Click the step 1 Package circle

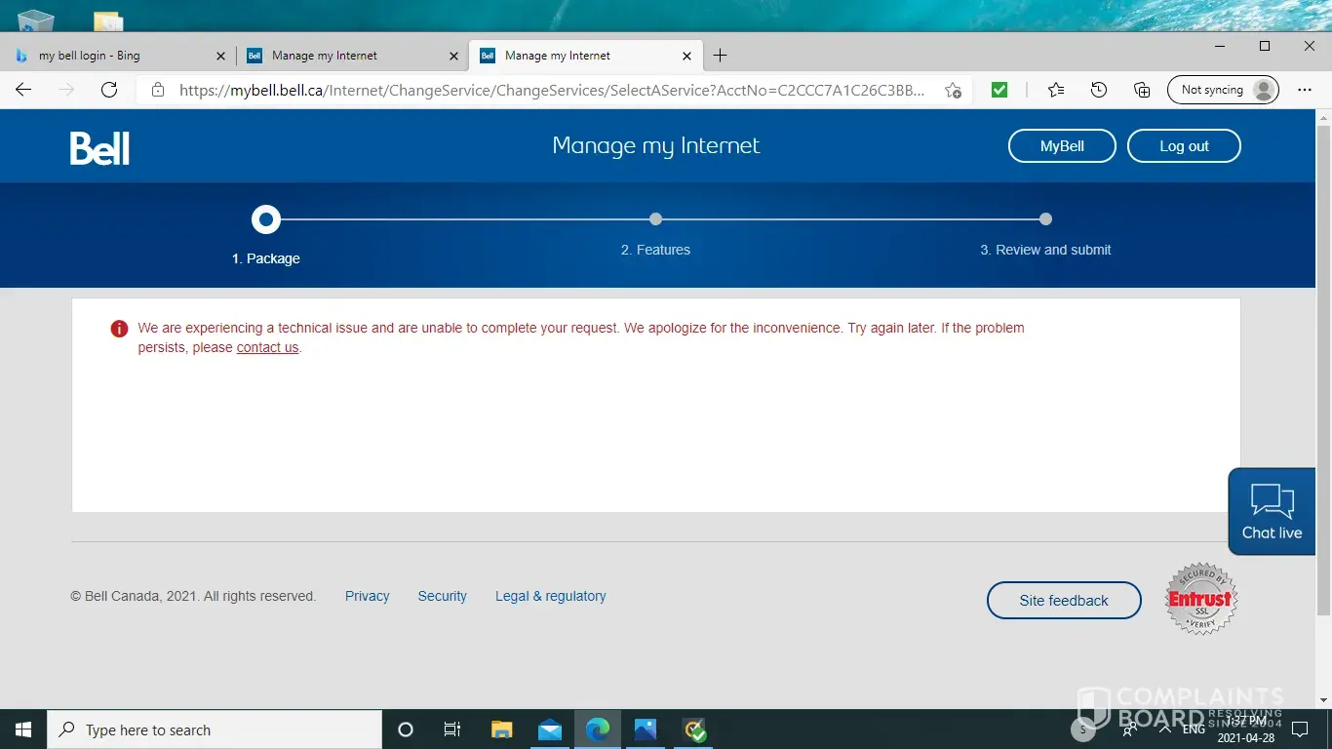point(266,219)
